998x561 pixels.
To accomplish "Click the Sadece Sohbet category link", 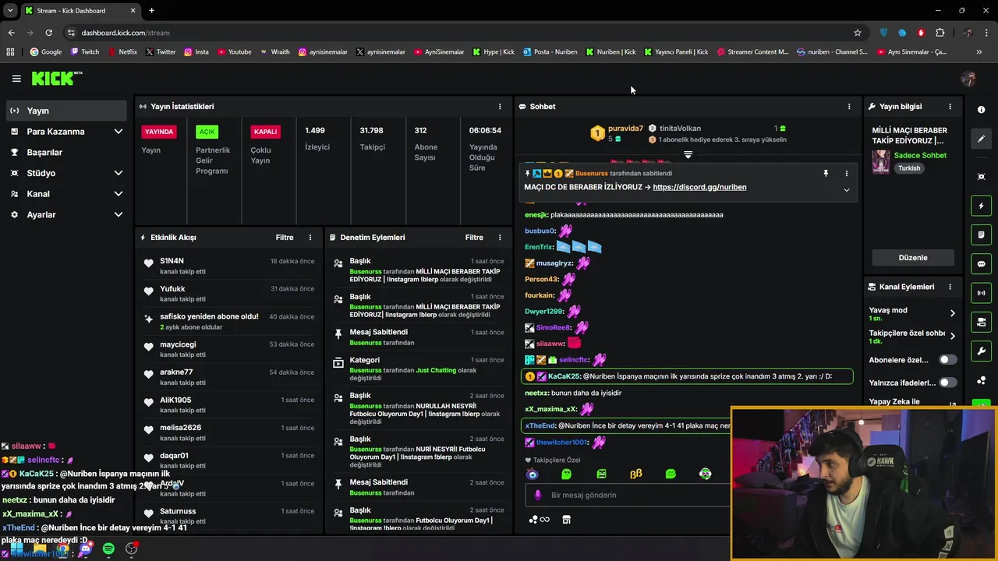I will coord(920,155).
